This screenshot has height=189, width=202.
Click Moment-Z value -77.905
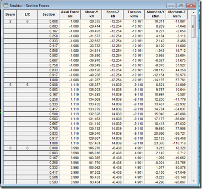[177, 129]
